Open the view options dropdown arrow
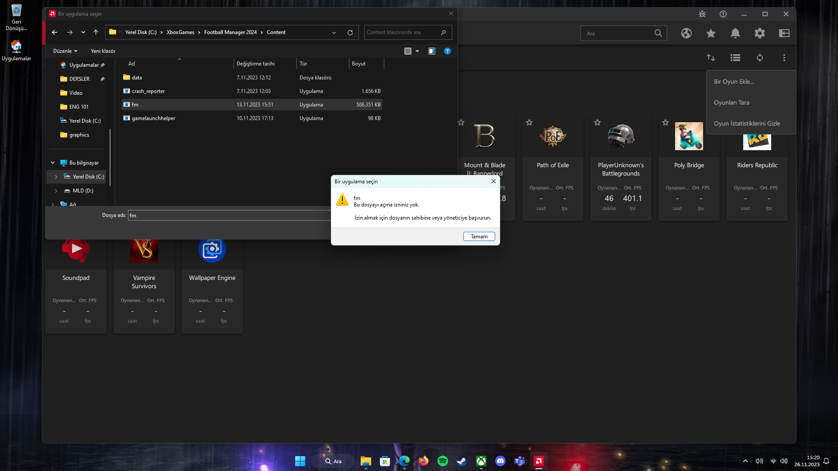This screenshot has height=471, width=838. tap(417, 51)
